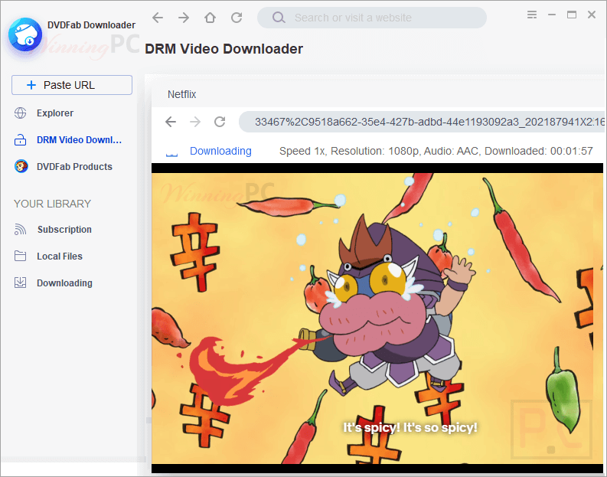Click the blue Downloading status link
Image resolution: width=607 pixels, height=477 pixels.
click(220, 151)
